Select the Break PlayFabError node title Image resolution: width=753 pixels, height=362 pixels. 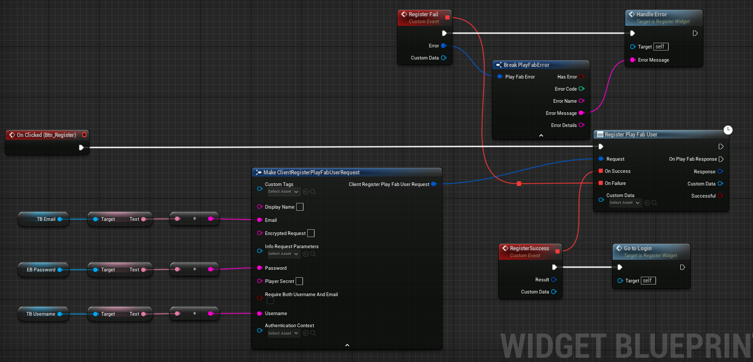(526, 65)
